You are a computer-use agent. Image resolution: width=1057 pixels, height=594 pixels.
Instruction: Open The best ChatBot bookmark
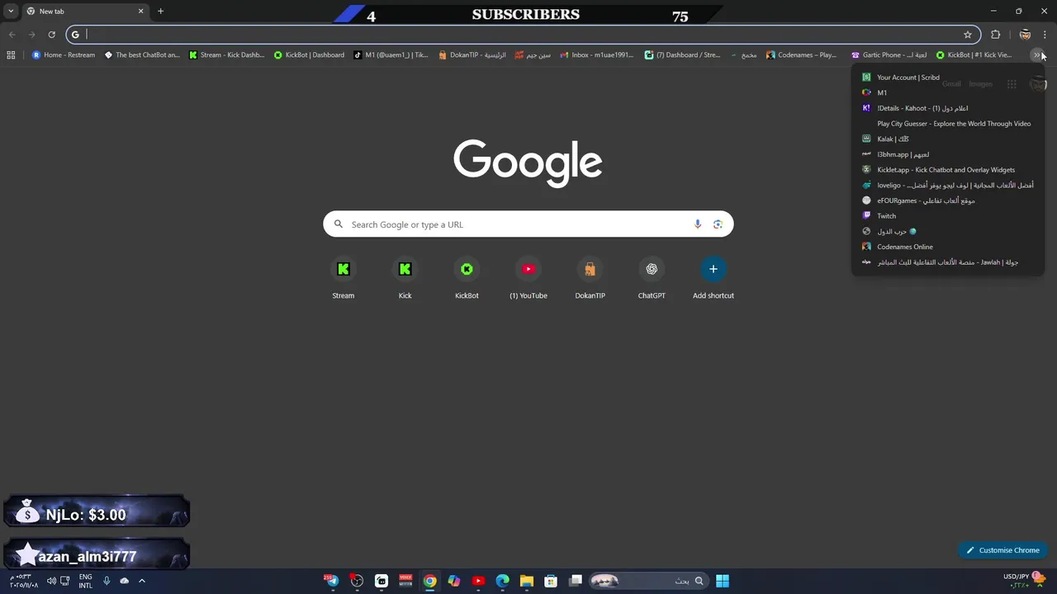(142, 55)
